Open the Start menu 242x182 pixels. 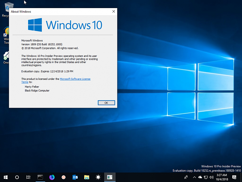5,177
